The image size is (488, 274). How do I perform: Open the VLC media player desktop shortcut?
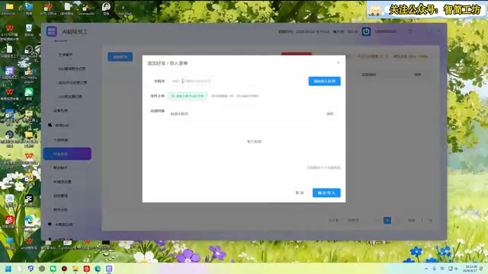tap(29, 74)
